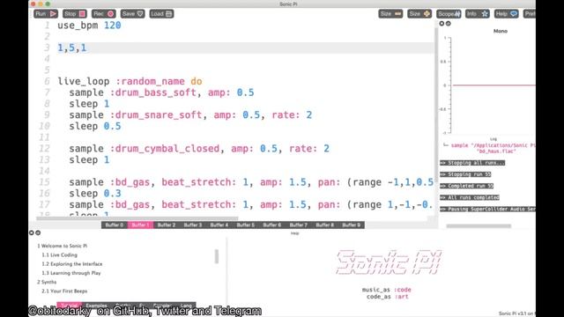Click 'sleep 0.5' on line 10
The width and height of the screenshot is (564, 317).
[x=95, y=126]
